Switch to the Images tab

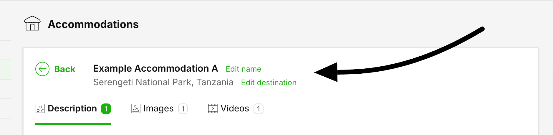pos(158,108)
